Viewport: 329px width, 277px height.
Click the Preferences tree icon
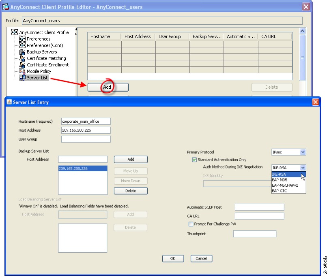click(22, 39)
